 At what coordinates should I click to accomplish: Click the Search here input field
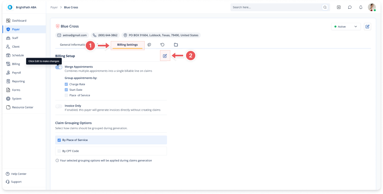[276, 7]
